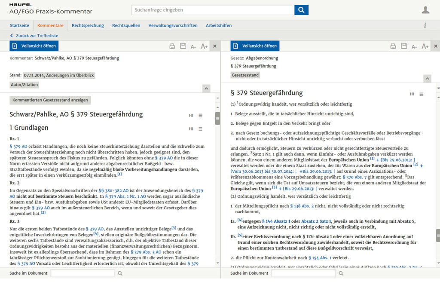
Task: Open the Startseite tab
Action: pyautogui.click(x=19, y=25)
